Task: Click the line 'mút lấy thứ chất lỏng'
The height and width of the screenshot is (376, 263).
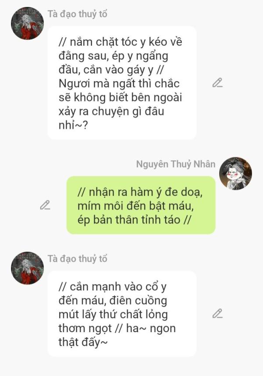Action: (x=113, y=315)
